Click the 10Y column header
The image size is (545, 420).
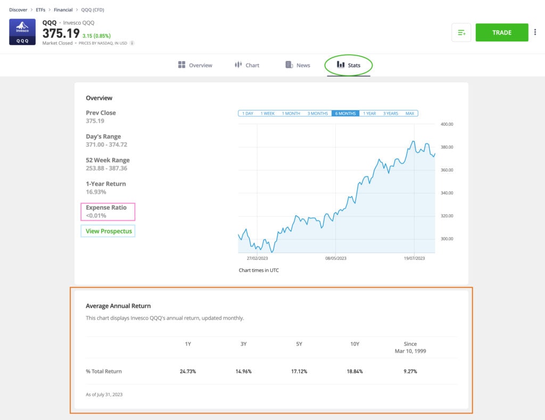point(354,344)
